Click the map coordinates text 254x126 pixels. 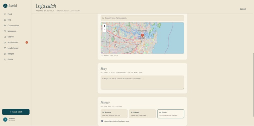coord(109,55)
